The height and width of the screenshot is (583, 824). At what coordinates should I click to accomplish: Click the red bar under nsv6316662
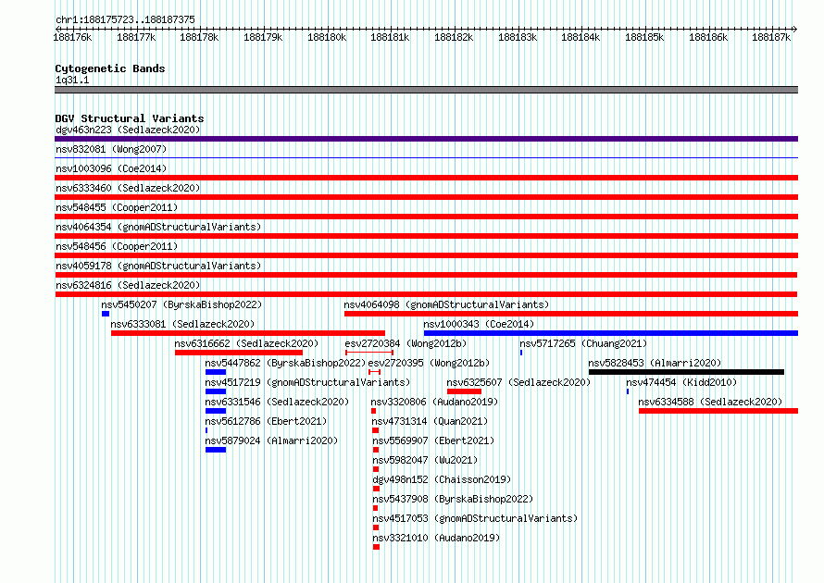pos(239,353)
